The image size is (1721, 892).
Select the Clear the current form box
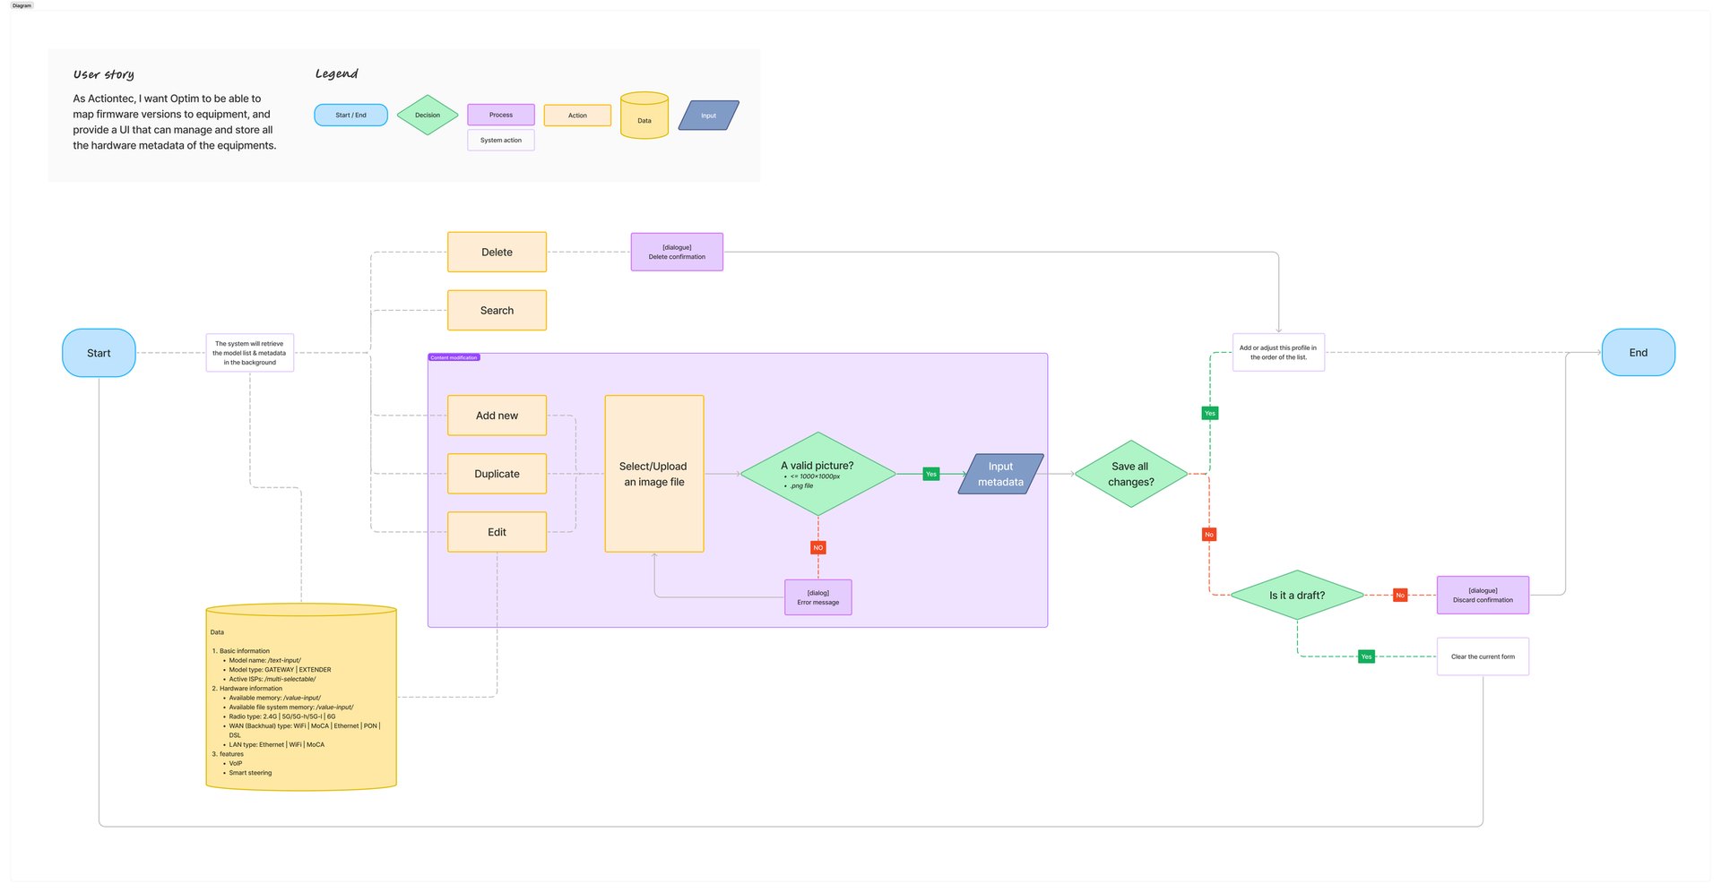[x=1483, y=656]
